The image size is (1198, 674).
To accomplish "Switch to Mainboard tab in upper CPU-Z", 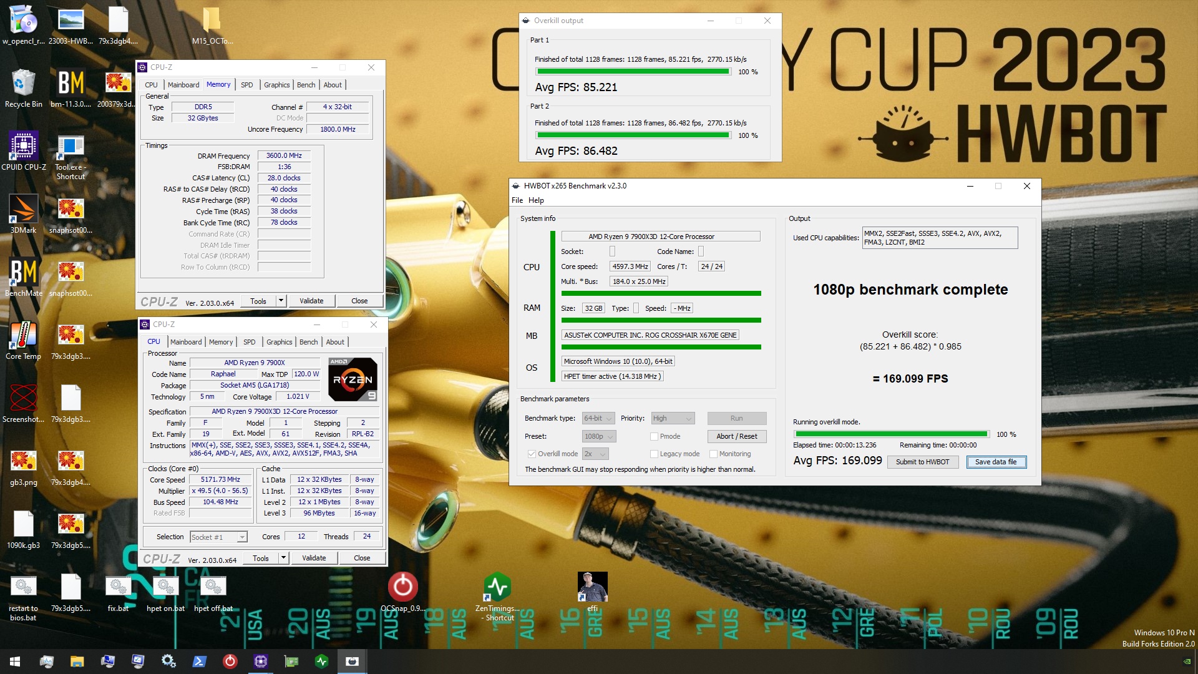I will [183, 85].
